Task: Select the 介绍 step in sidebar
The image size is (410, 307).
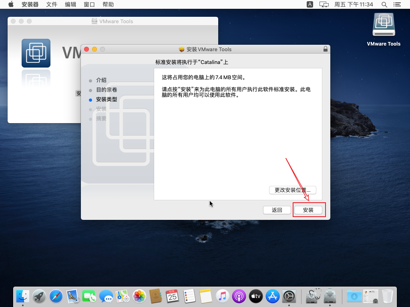Action: point(101,80)
